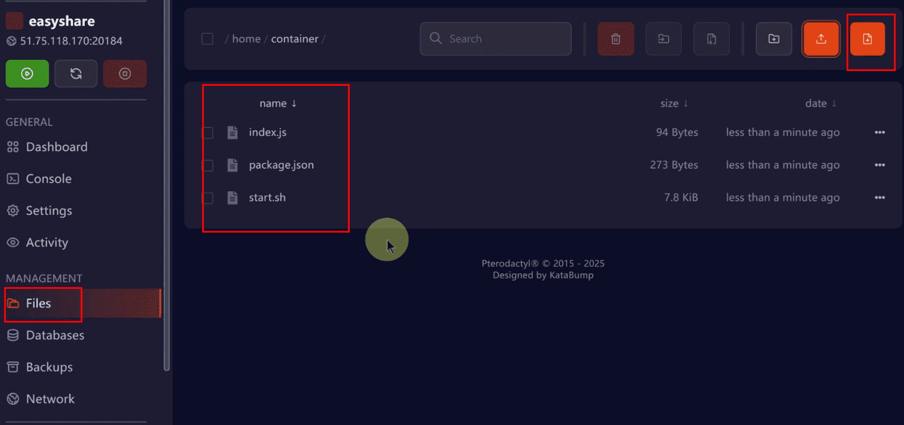Navigate to home in the breadcrumb
Image resolution: width=904 pixels, height=425 pixels.
pos(246,39)
